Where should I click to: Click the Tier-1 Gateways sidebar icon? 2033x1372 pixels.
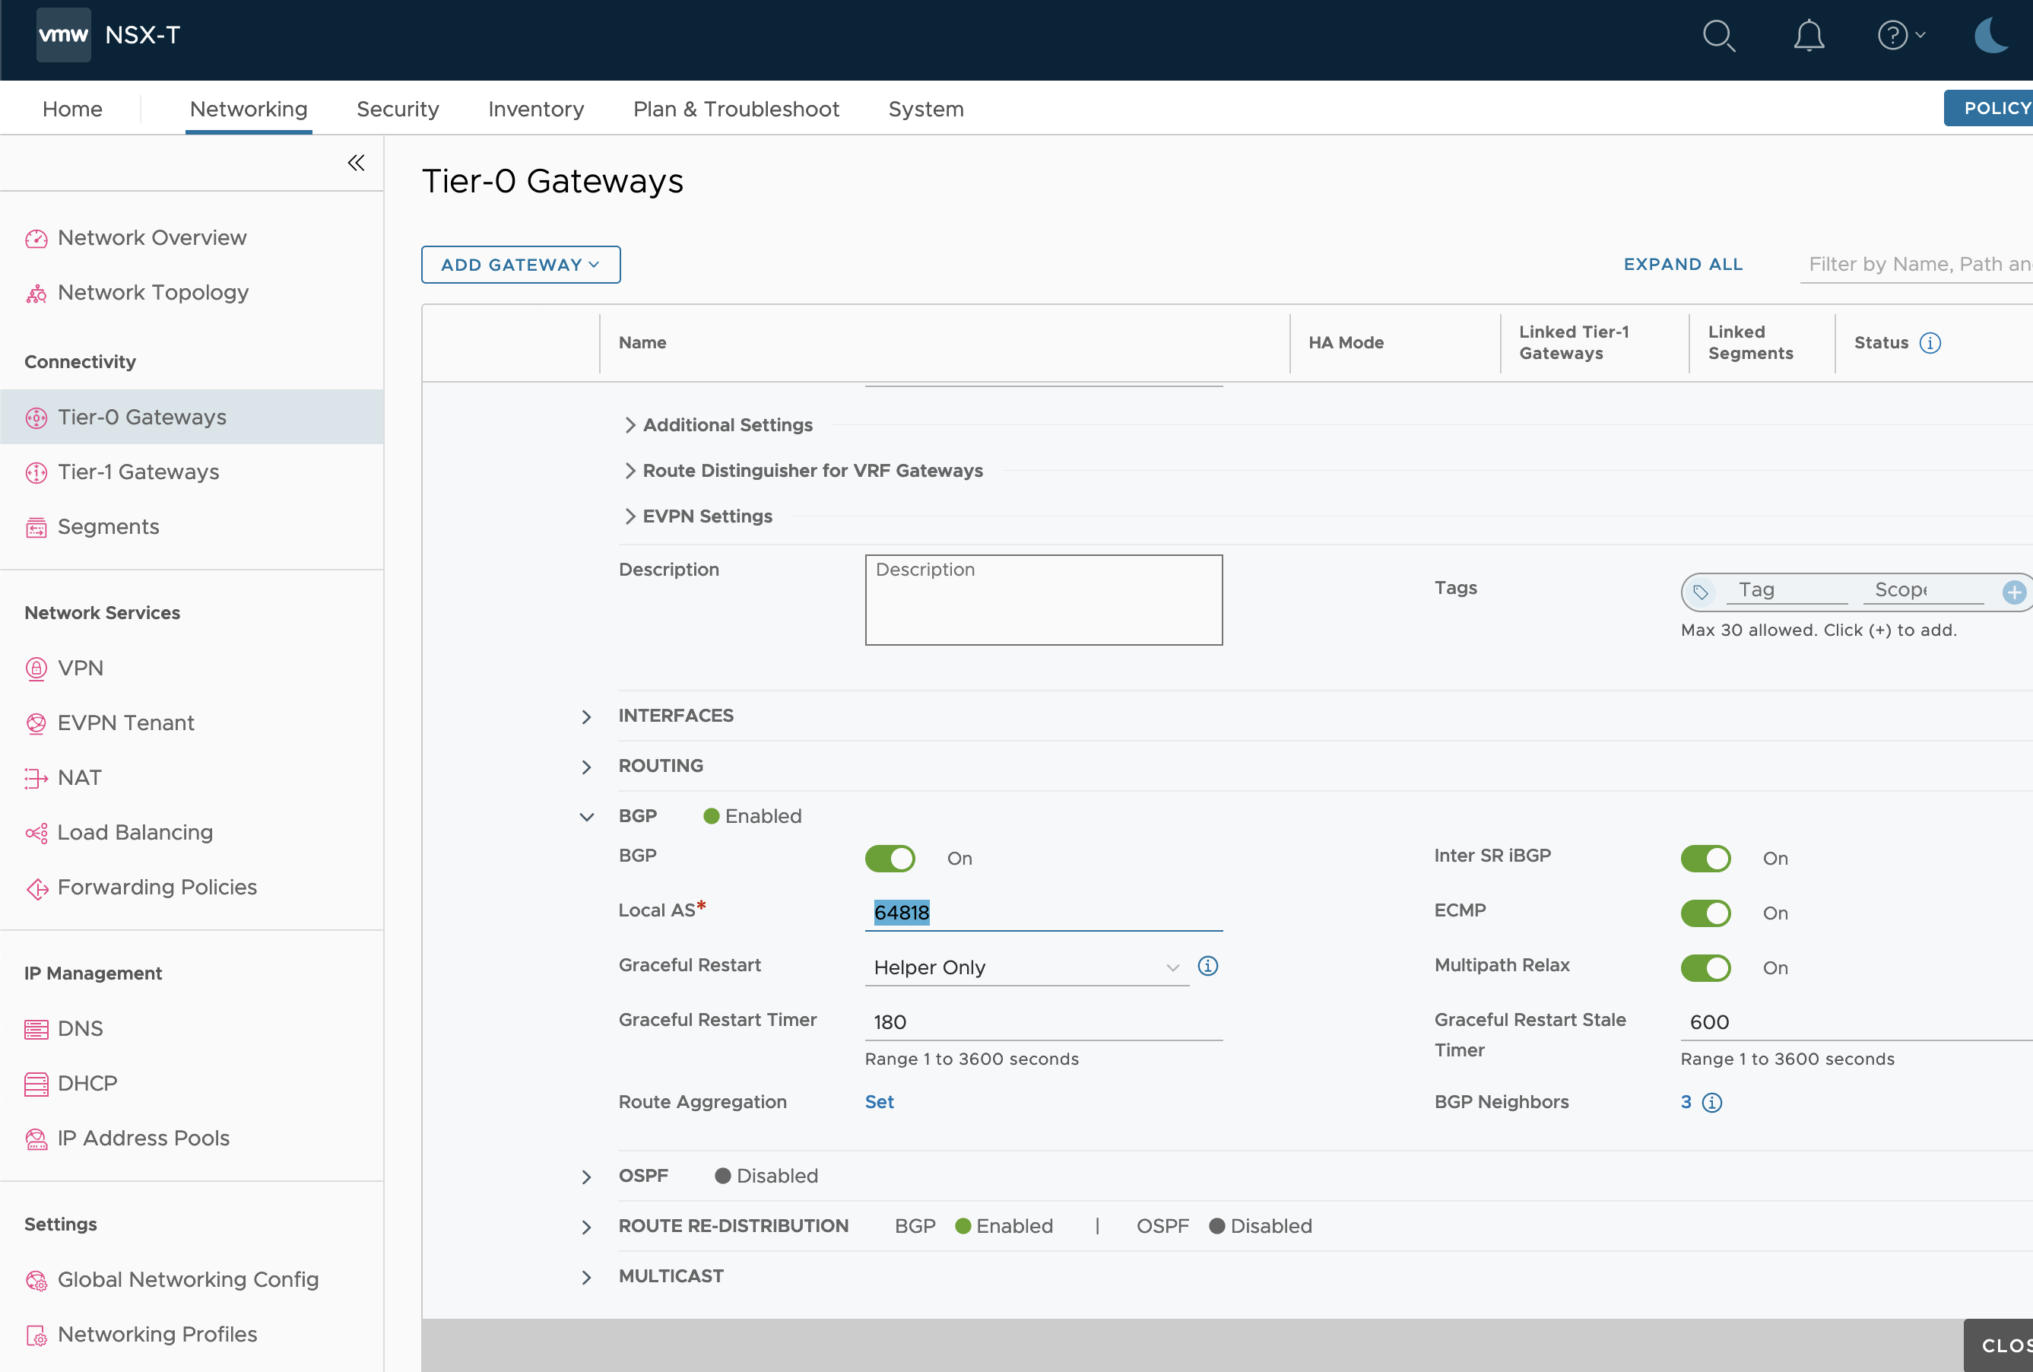point(36,473)
